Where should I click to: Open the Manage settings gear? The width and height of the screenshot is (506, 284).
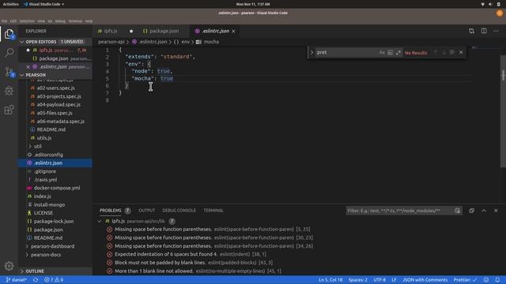(x=9, y=266)
